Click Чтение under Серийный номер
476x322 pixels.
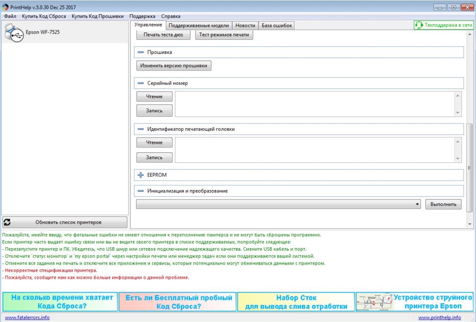[154, 97]
